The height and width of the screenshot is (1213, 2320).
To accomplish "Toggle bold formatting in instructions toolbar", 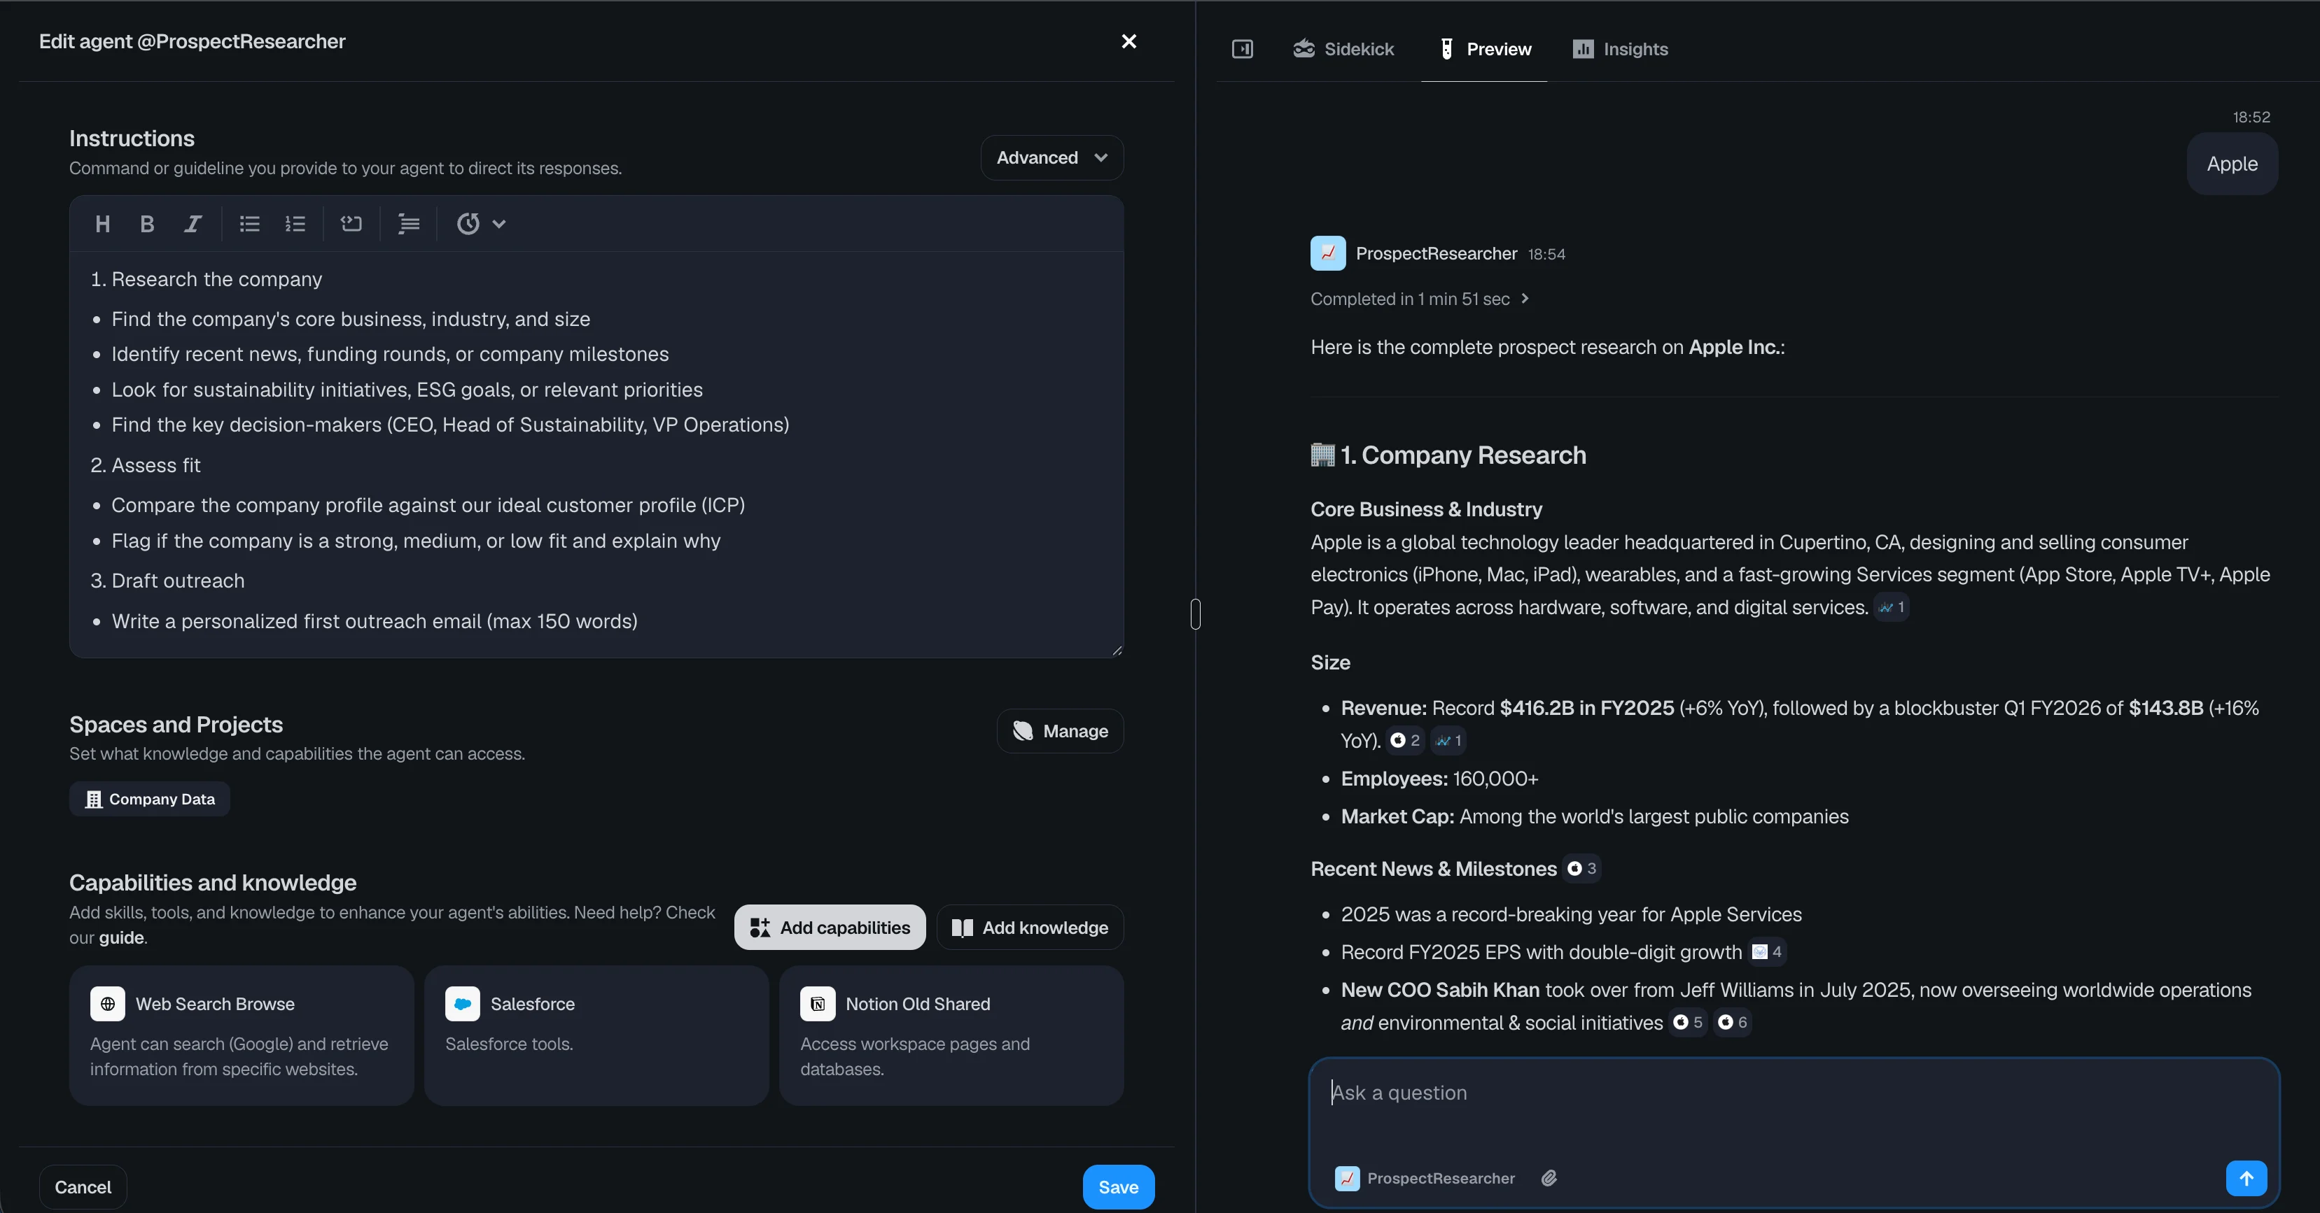I will tap(147, 224).
